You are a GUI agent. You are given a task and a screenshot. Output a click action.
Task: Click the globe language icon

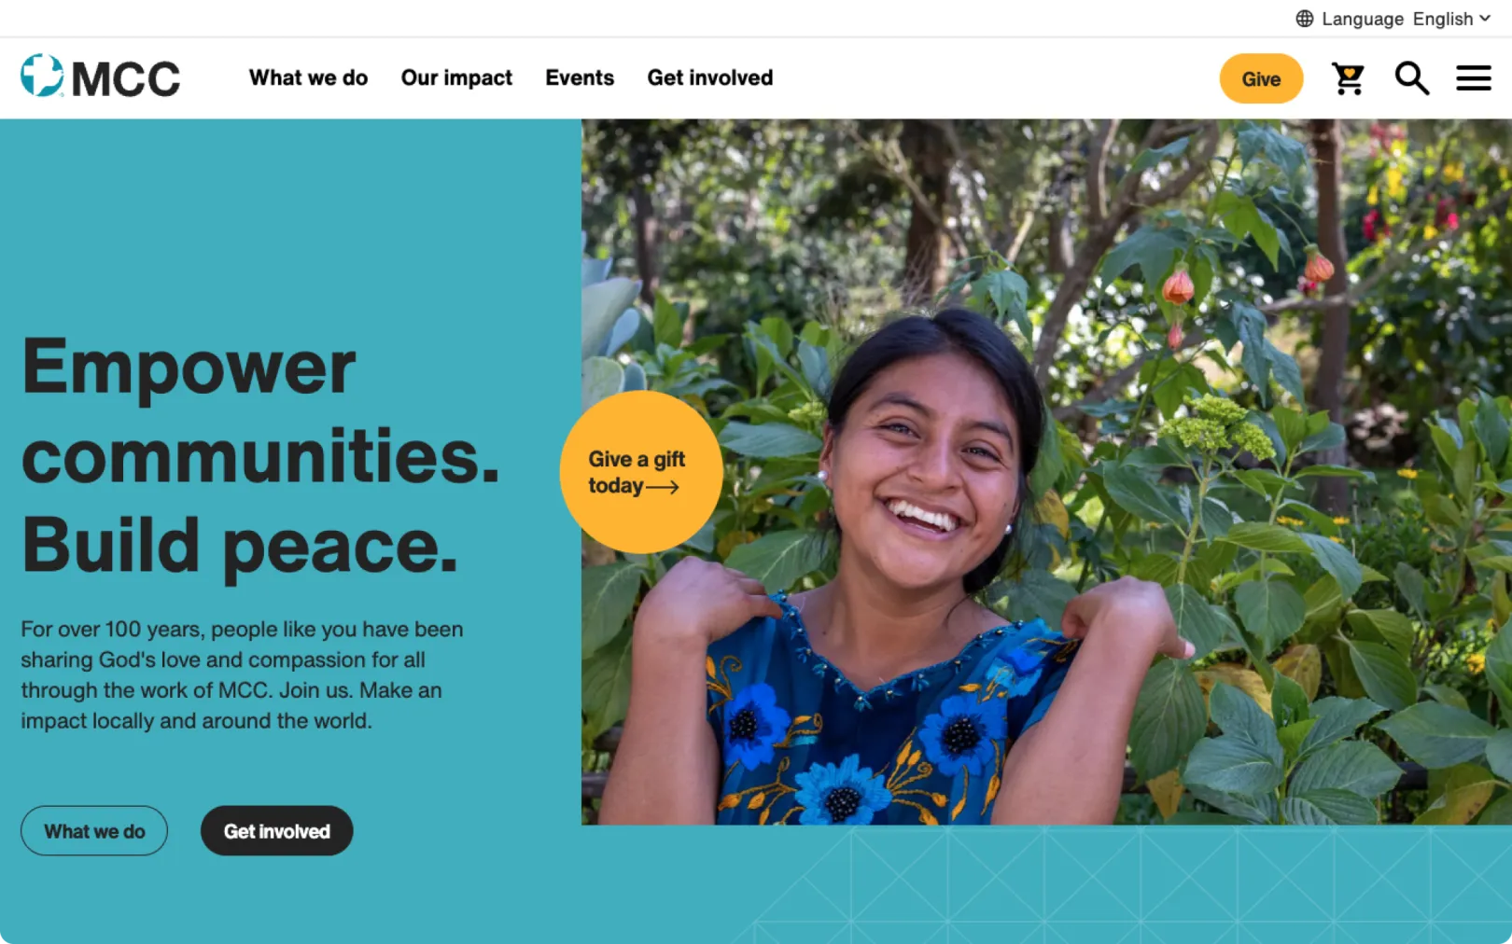(x=1305, y=19)
